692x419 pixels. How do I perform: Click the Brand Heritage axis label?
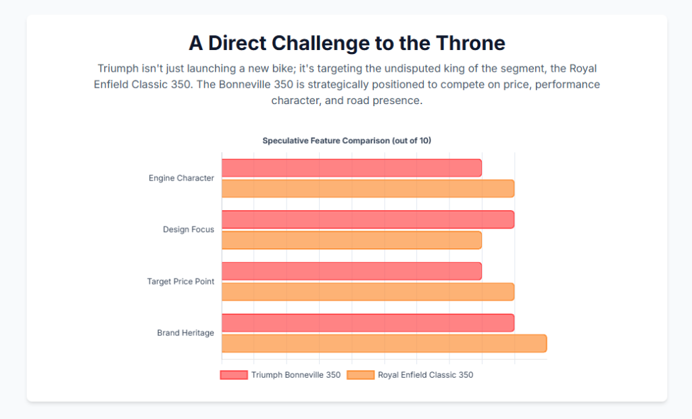coord(185,333)
